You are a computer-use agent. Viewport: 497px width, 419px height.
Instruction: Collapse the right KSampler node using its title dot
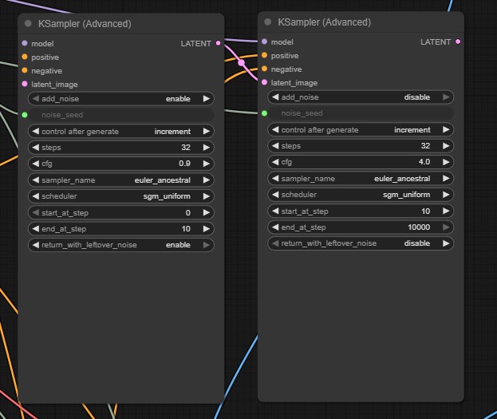[267, 22]
